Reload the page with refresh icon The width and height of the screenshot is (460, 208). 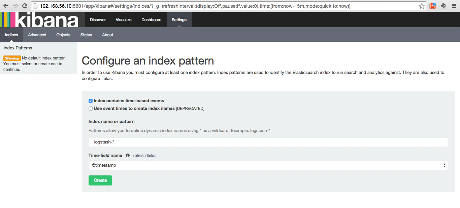tap(25, 6)
